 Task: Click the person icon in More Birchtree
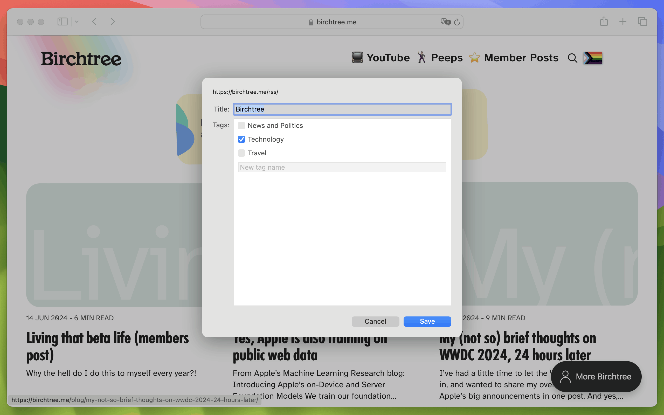[565, 377]
